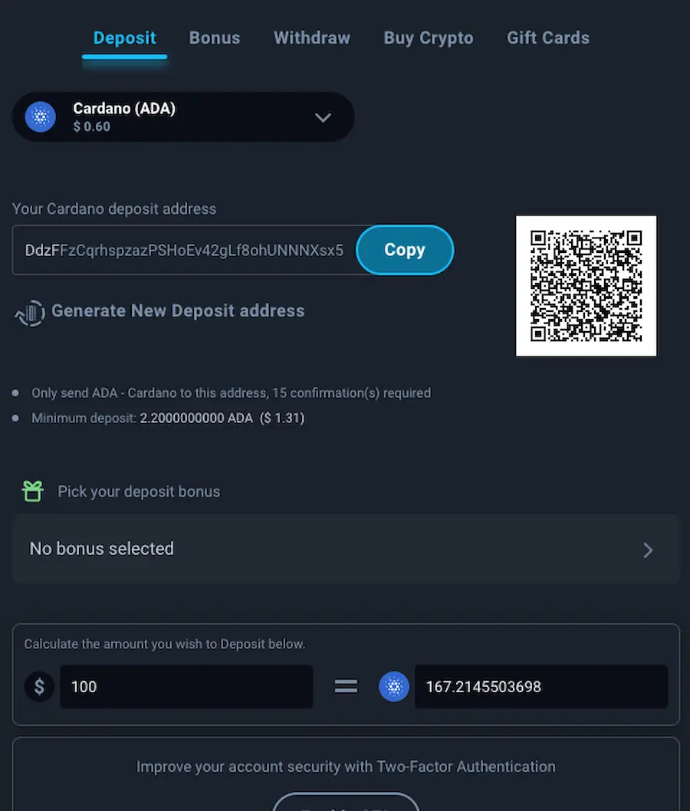The image size is (690, 811).
Task: Click the ADA amount field showing 167.2145503698
Action: [x=541, y=687]
